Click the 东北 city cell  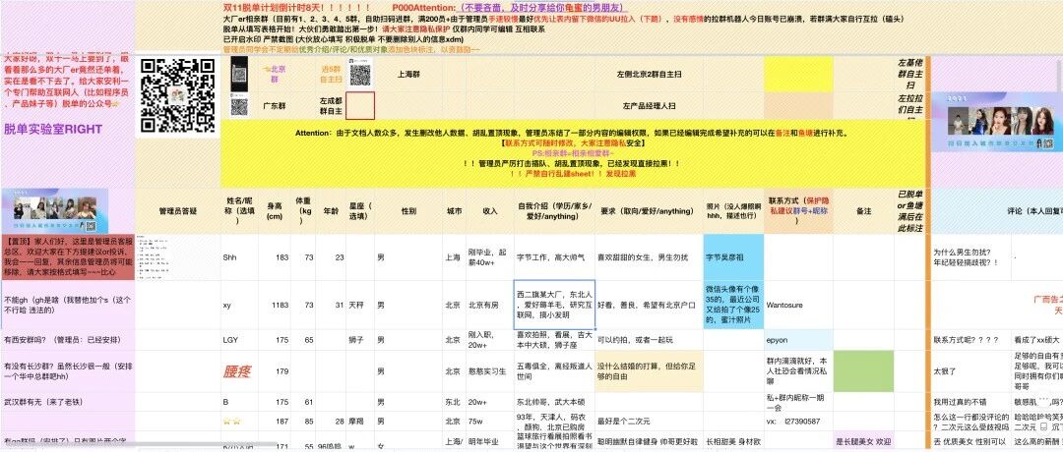pos(454,402)
